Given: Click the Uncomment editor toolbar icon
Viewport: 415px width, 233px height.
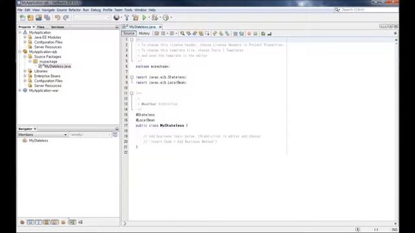Looking at the screenshot, I should tap(270, 34).
